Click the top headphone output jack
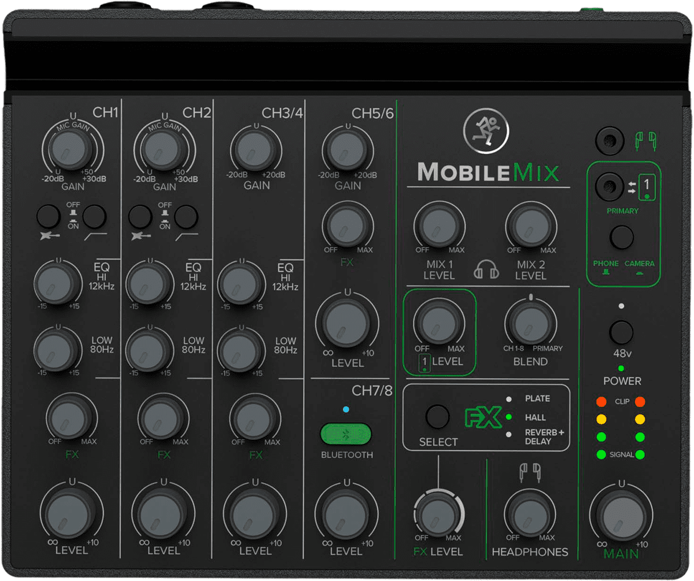The width and height of the screenshot is (694, 581). click(x=611, y=140)
